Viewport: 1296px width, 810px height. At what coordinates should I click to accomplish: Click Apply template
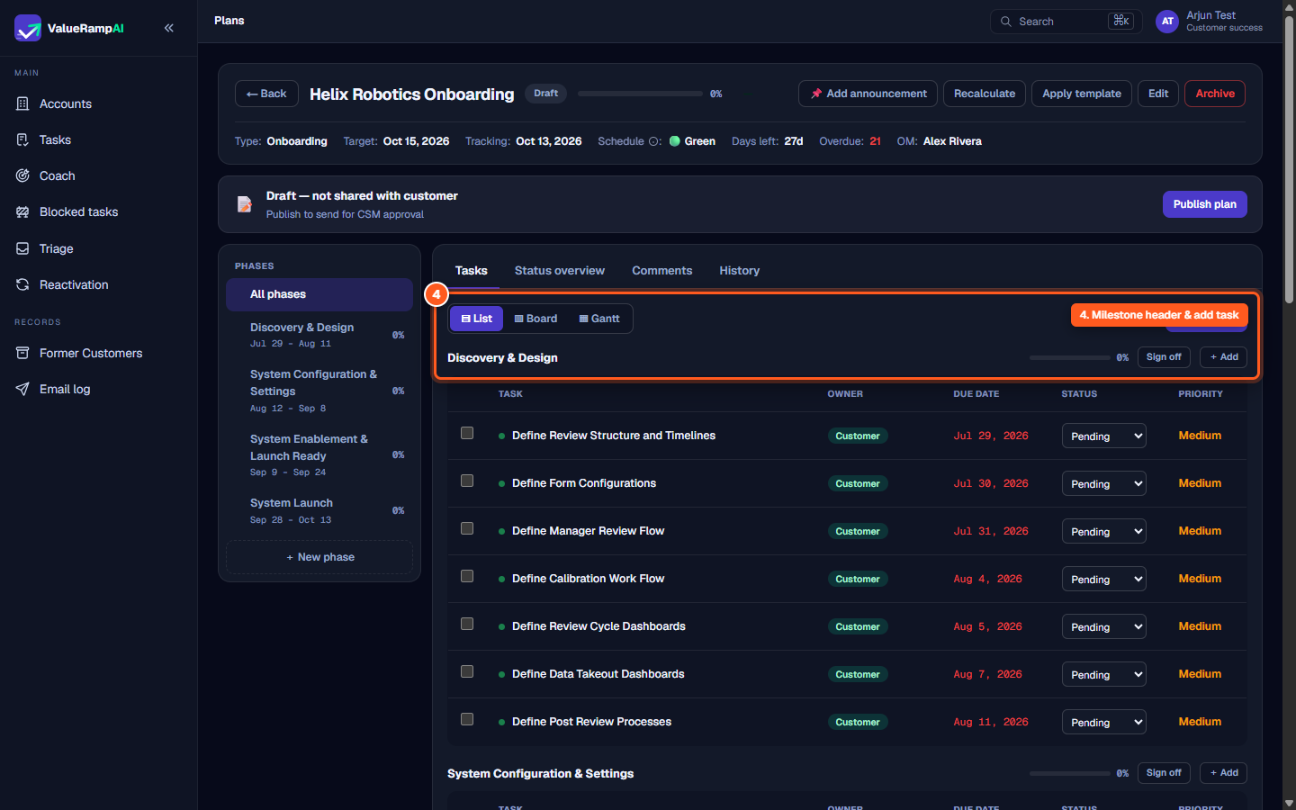1081,94
